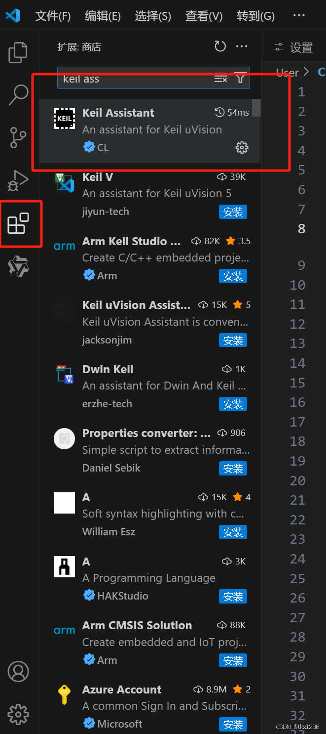Open the Manage gear on Keil Assistant
This screenshot has width=326, height=734.
coord(242,147)
